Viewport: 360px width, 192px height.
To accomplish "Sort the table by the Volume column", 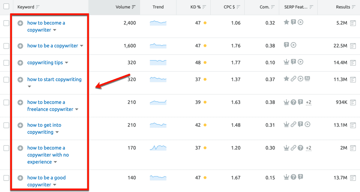I will 123,7.
